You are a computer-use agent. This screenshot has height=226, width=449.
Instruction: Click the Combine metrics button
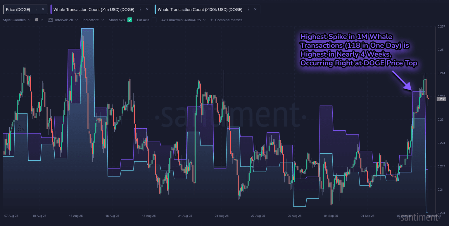[228, 20]
